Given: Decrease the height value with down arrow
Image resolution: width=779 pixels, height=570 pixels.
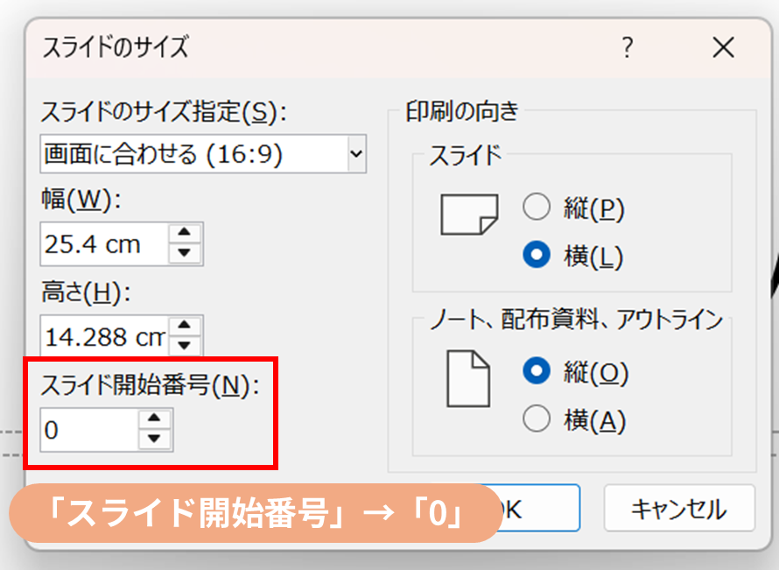Looking at the screenshot, I should pos(185,344).
